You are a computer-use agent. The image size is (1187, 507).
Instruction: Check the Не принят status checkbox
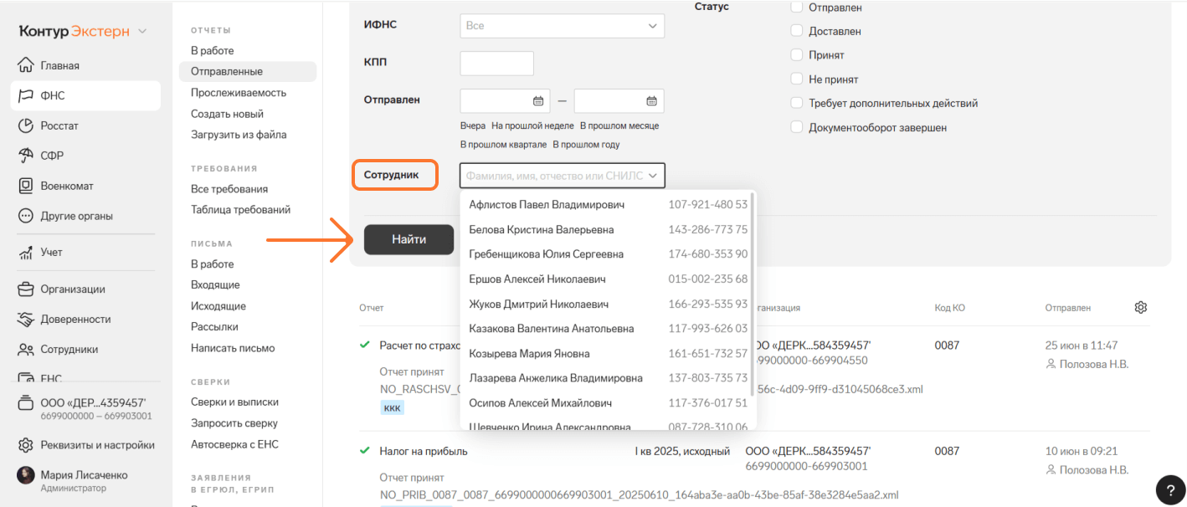click(797, 79)
